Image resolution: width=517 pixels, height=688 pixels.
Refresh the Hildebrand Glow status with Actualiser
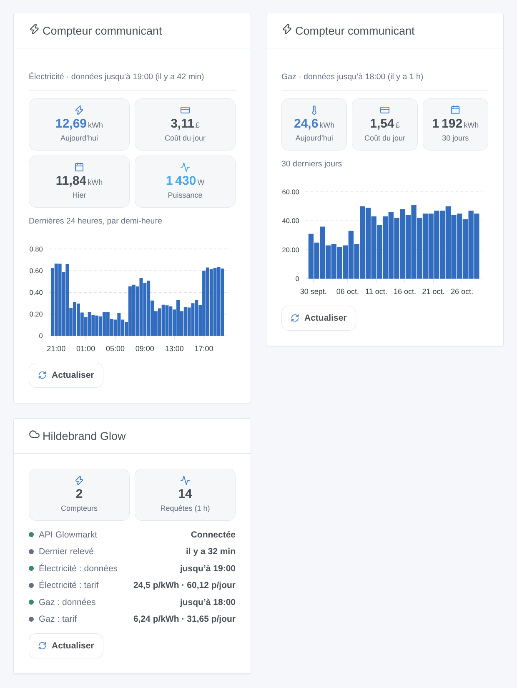coord(66,646)
